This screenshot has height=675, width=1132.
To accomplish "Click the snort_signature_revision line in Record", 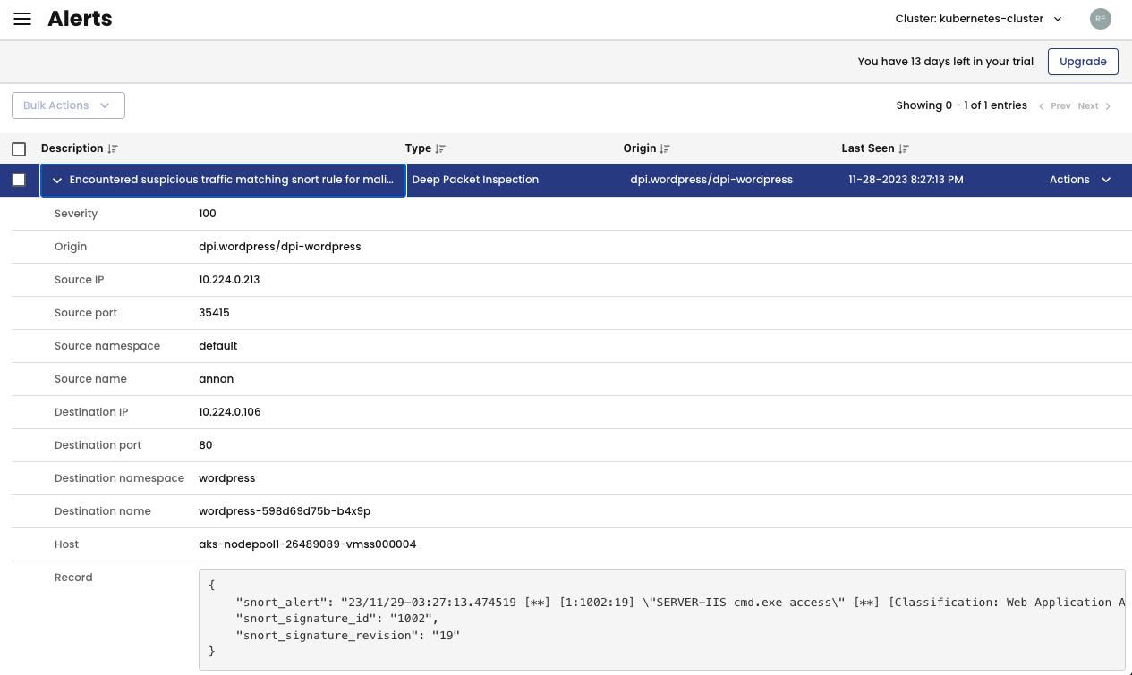I will (x=348, y=635).
